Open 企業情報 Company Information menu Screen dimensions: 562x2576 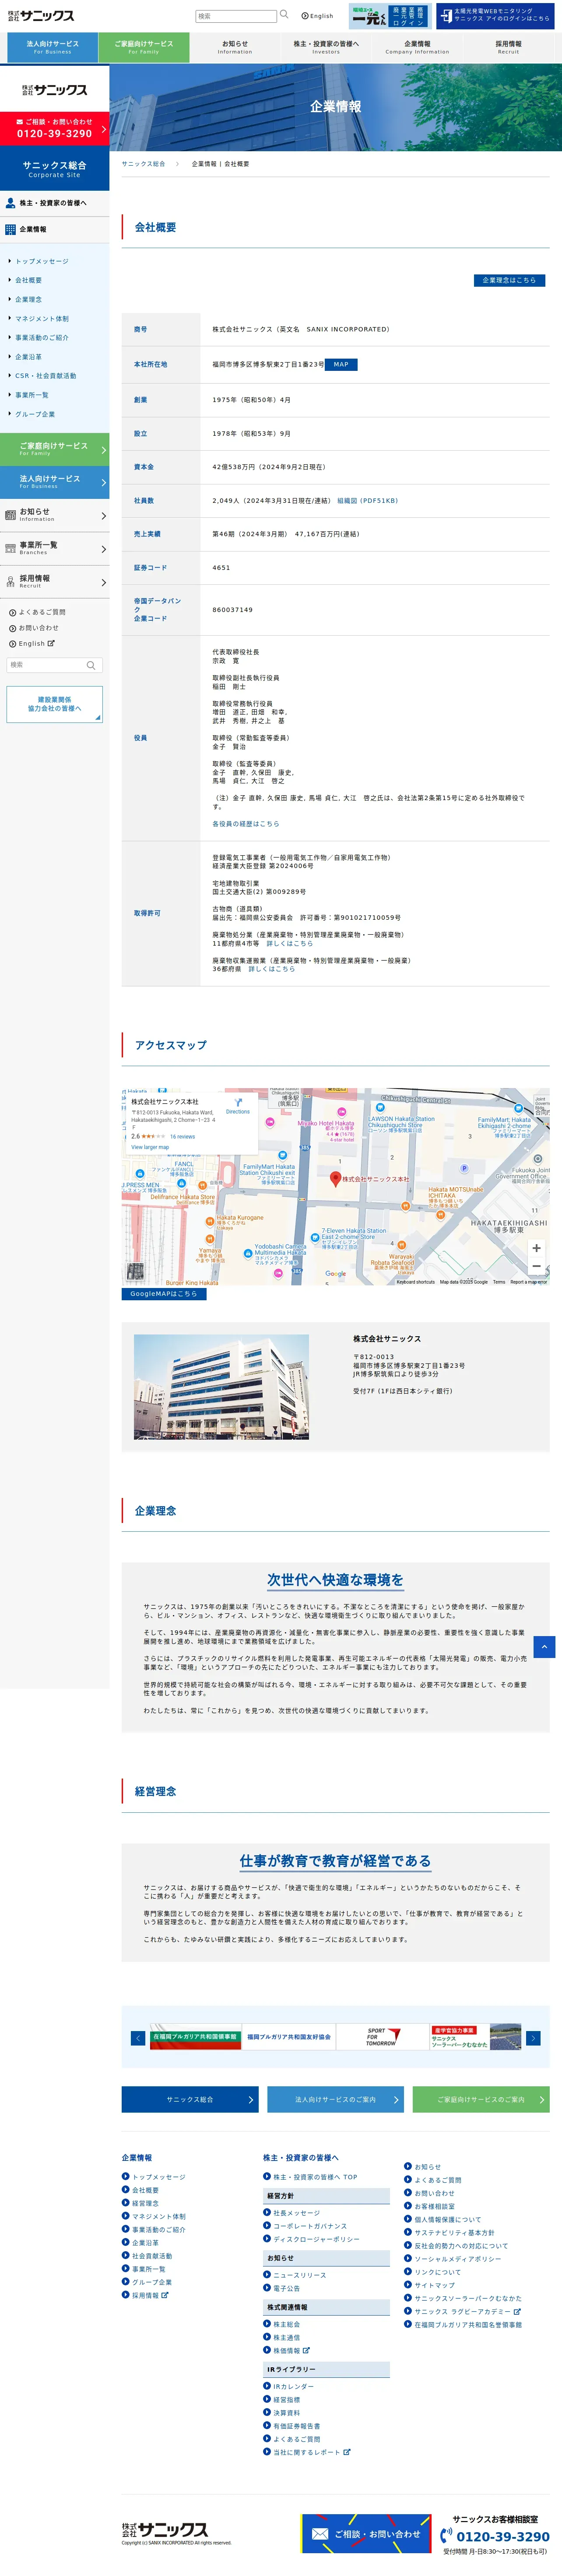(417, 47)
